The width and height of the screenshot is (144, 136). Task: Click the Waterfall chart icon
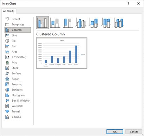pyautogui.click(x=7, y=106)
